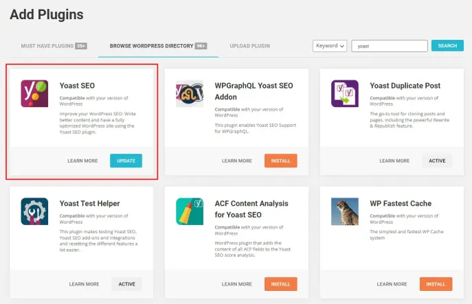Open the Upload Plugin tab

[x=249, y=46]
